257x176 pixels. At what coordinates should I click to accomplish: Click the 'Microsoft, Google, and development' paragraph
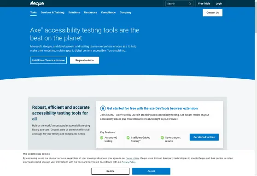point(83,48)
